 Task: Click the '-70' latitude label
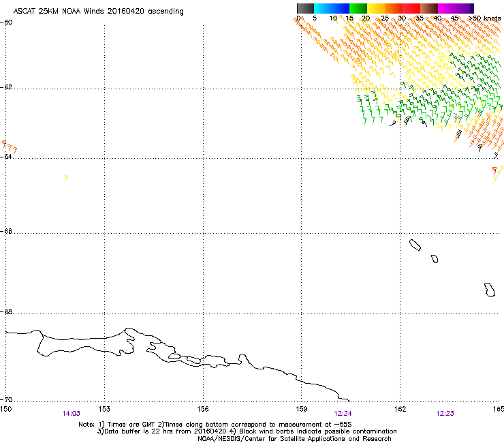tap(6, 399)
